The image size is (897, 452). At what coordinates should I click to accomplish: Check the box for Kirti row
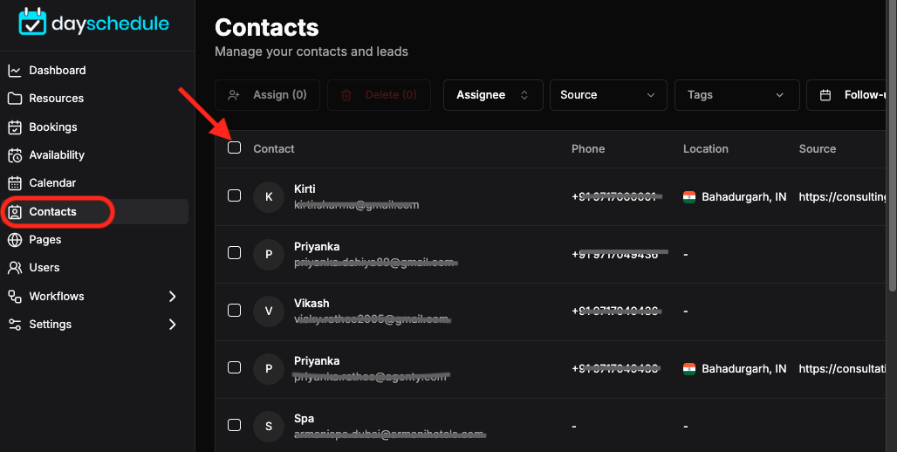[x=234, y=195]
